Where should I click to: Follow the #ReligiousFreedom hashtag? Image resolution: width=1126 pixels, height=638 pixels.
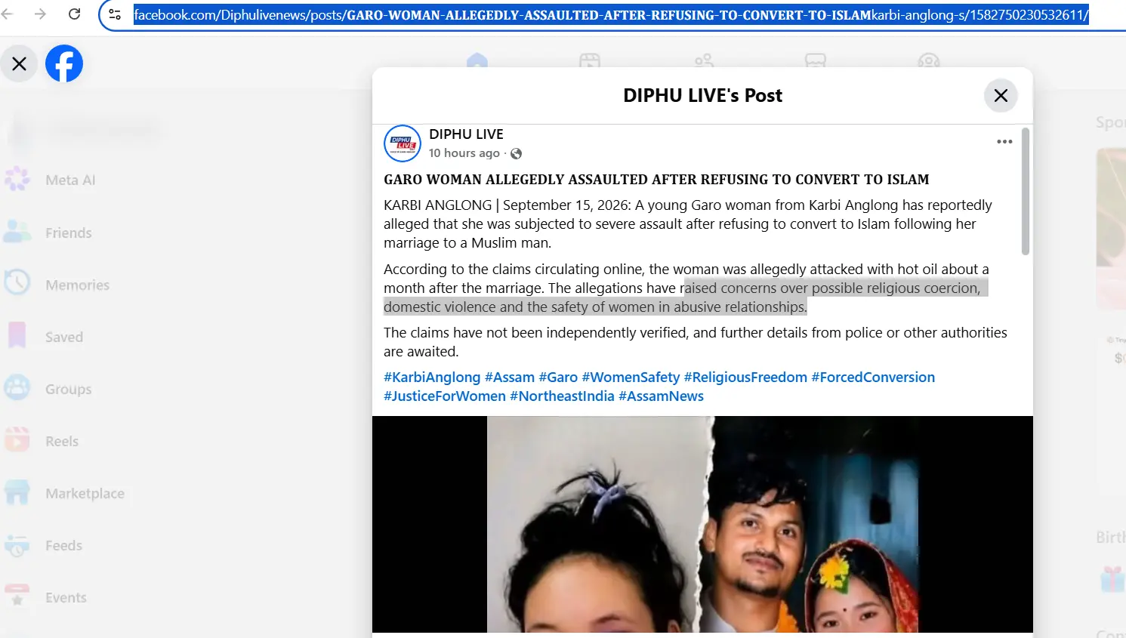[x=745, y=378]
